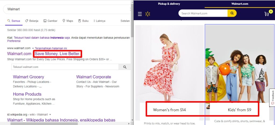Expand dropdown arrow beside id.wikipedia.org result
The image size is (275, 125).
[x=50, y=115]
